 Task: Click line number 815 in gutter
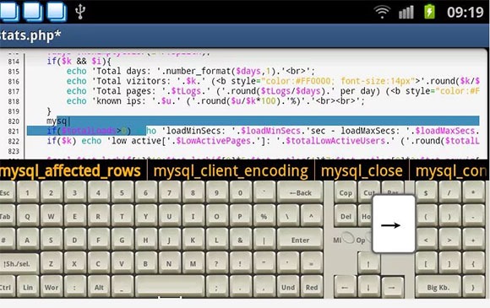pyautogui.click(x=14, y=72)
